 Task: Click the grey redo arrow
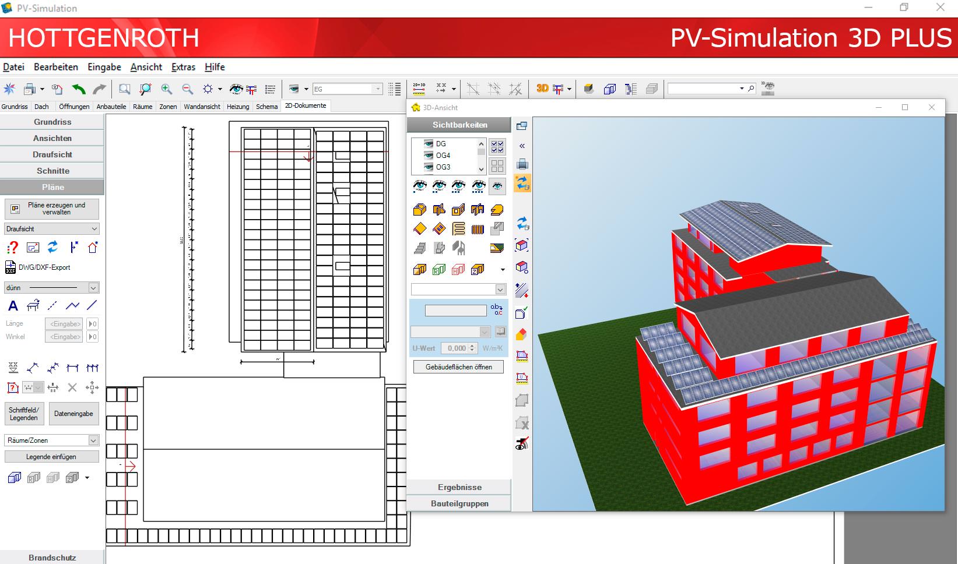[x=100, y=89]
